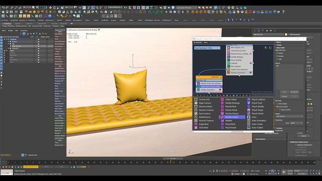Open orange event header dropdown arrow
This screenshot has height=181, width=322.
coord(221,77)
